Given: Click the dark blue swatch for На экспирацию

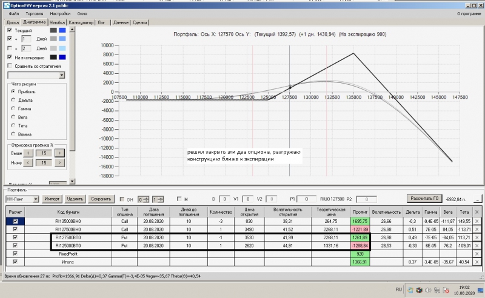Looking at the screenshot, I should pyautogui.click(x=62, y=57).
